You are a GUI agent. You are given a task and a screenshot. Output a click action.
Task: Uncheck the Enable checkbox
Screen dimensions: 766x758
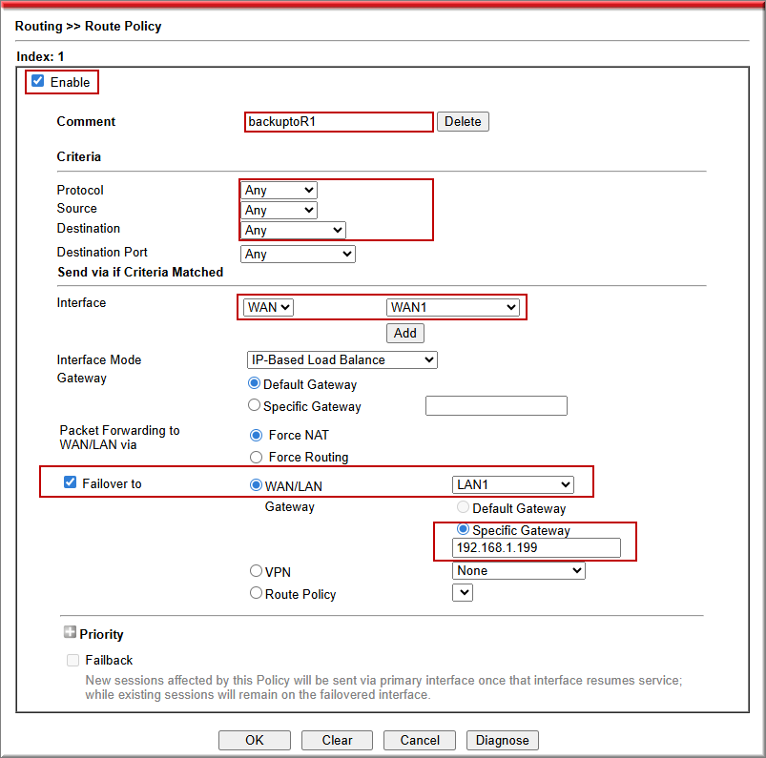click(38, 82)
